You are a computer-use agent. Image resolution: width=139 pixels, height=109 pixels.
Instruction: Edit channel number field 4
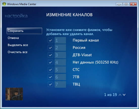[60, 62]
